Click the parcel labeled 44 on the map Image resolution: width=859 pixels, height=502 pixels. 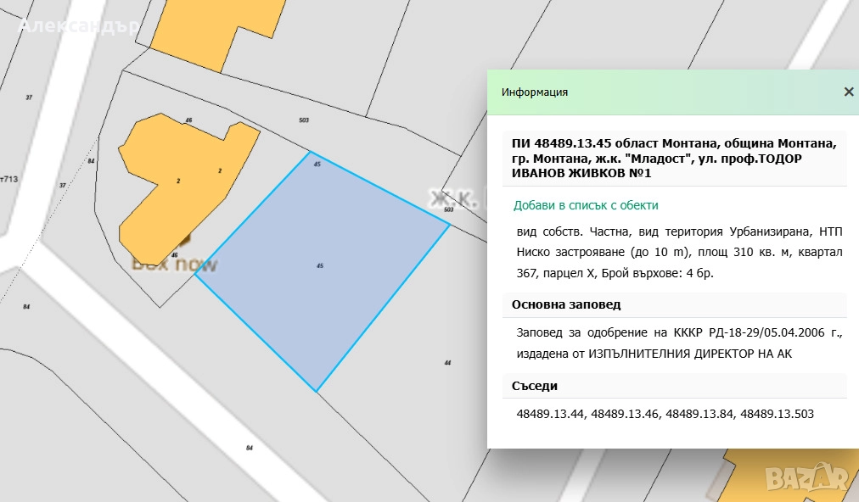pyautogui.click(x=447, y=362)
